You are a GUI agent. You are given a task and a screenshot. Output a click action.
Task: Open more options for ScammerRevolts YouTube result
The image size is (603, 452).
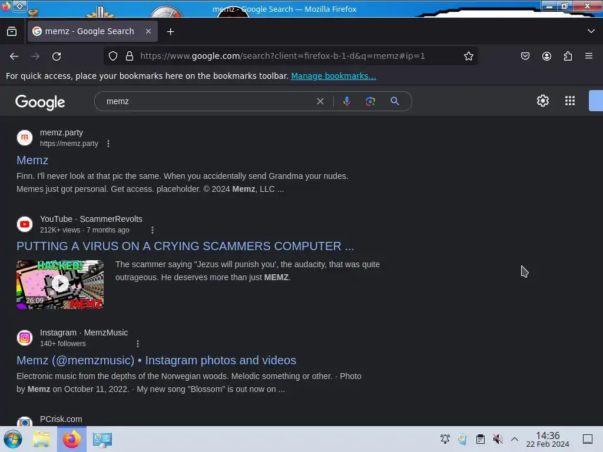click(x=153, y=230)
